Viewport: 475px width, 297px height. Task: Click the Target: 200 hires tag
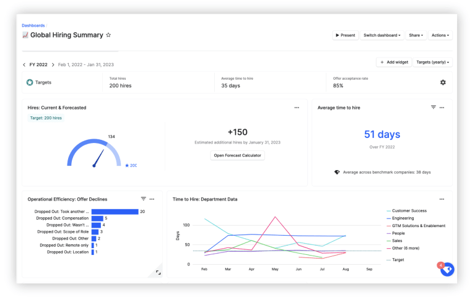(x=46, y=118)
